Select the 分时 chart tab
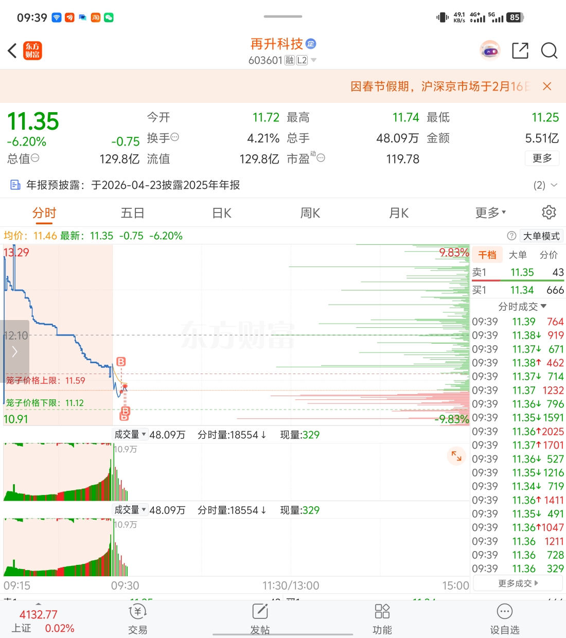Screen dimensions: 566x638 pos(44,213)
